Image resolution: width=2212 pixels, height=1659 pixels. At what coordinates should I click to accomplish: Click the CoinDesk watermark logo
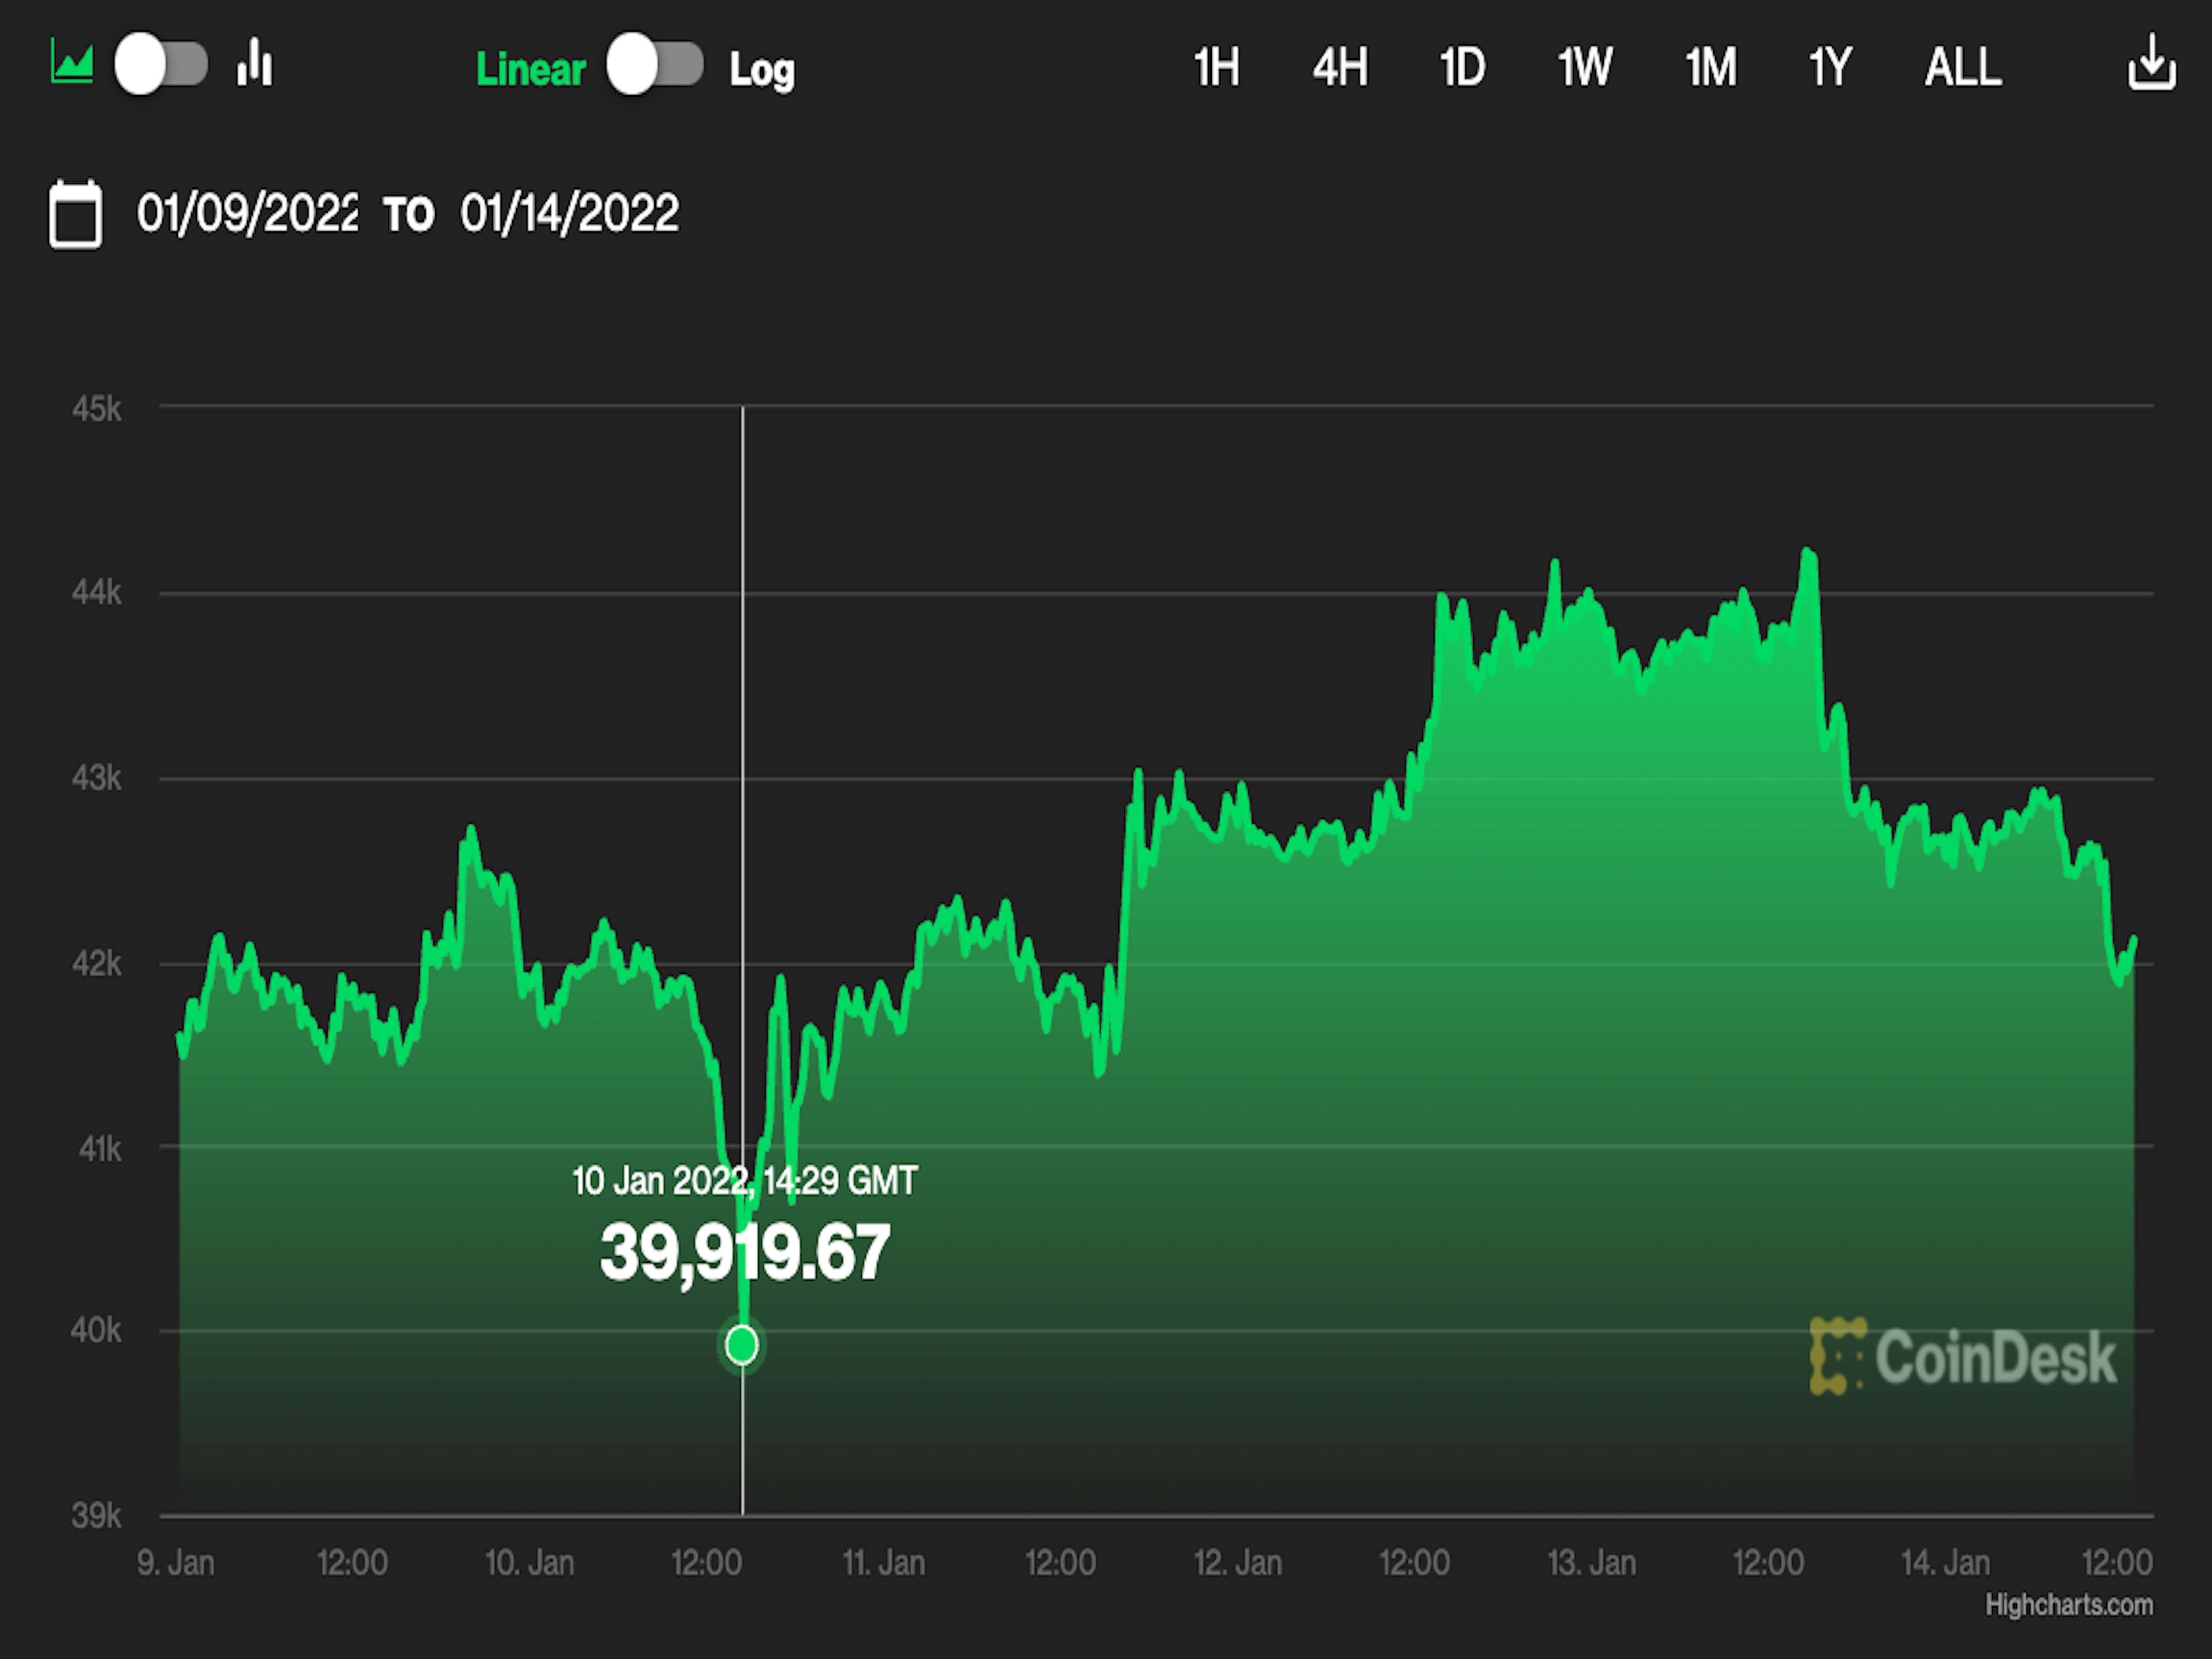[1962, 1357]
